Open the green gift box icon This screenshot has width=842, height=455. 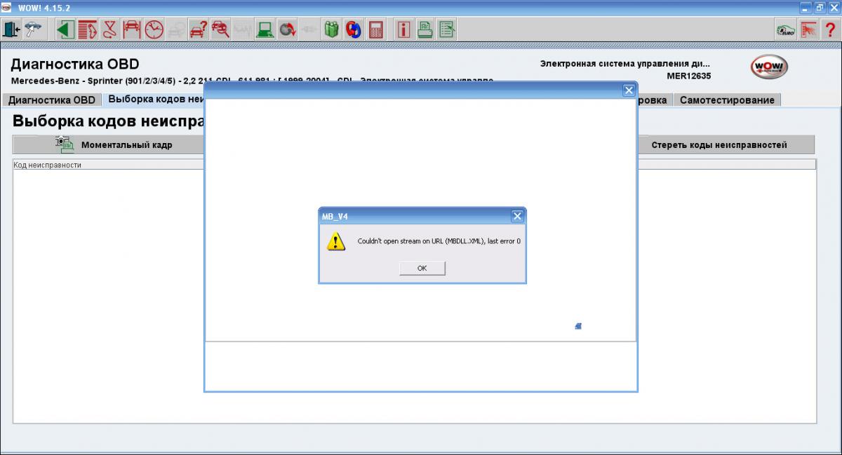point(331,29)
